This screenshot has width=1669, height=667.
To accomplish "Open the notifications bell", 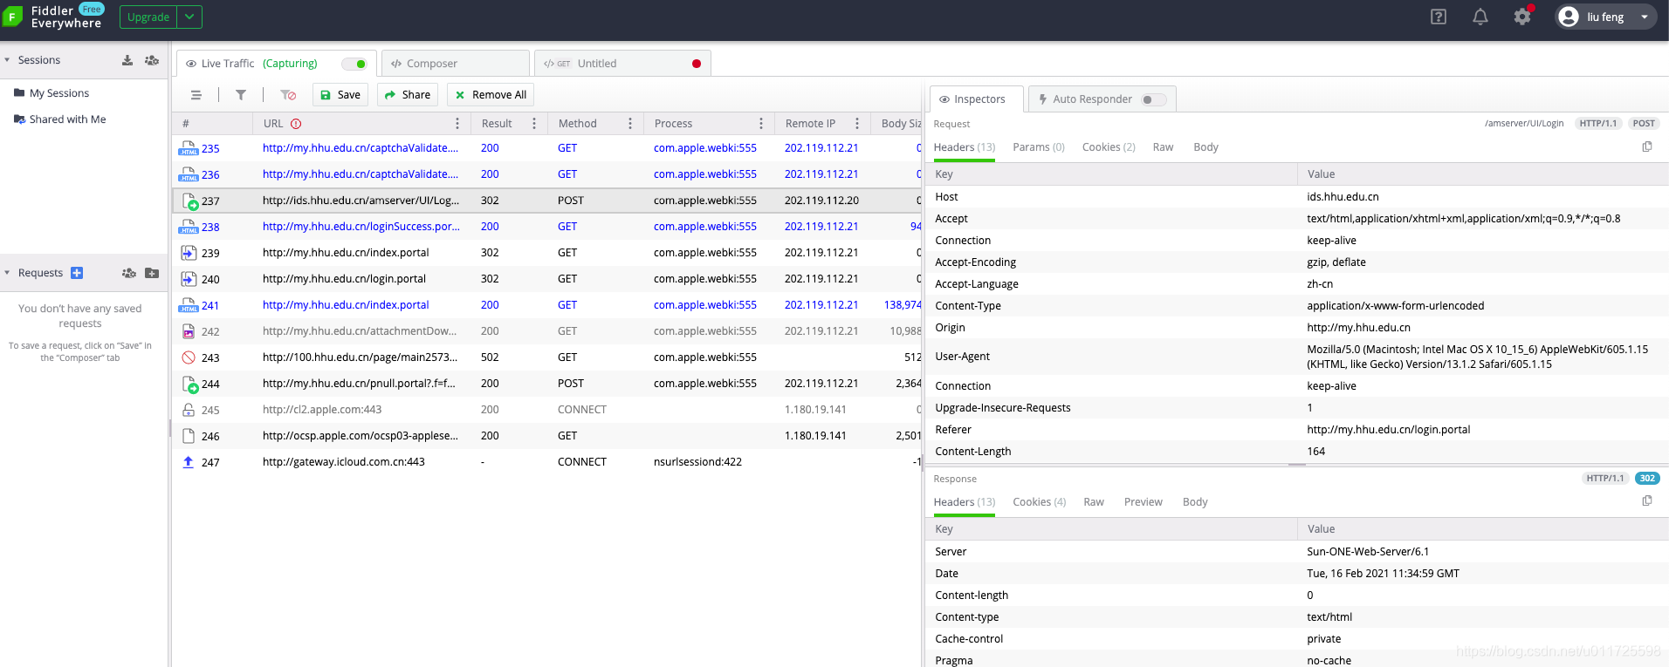I will tap(1480, 17).
